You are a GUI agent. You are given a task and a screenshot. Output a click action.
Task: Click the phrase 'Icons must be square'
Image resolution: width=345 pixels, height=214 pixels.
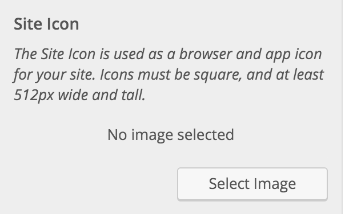pos(171,75)
